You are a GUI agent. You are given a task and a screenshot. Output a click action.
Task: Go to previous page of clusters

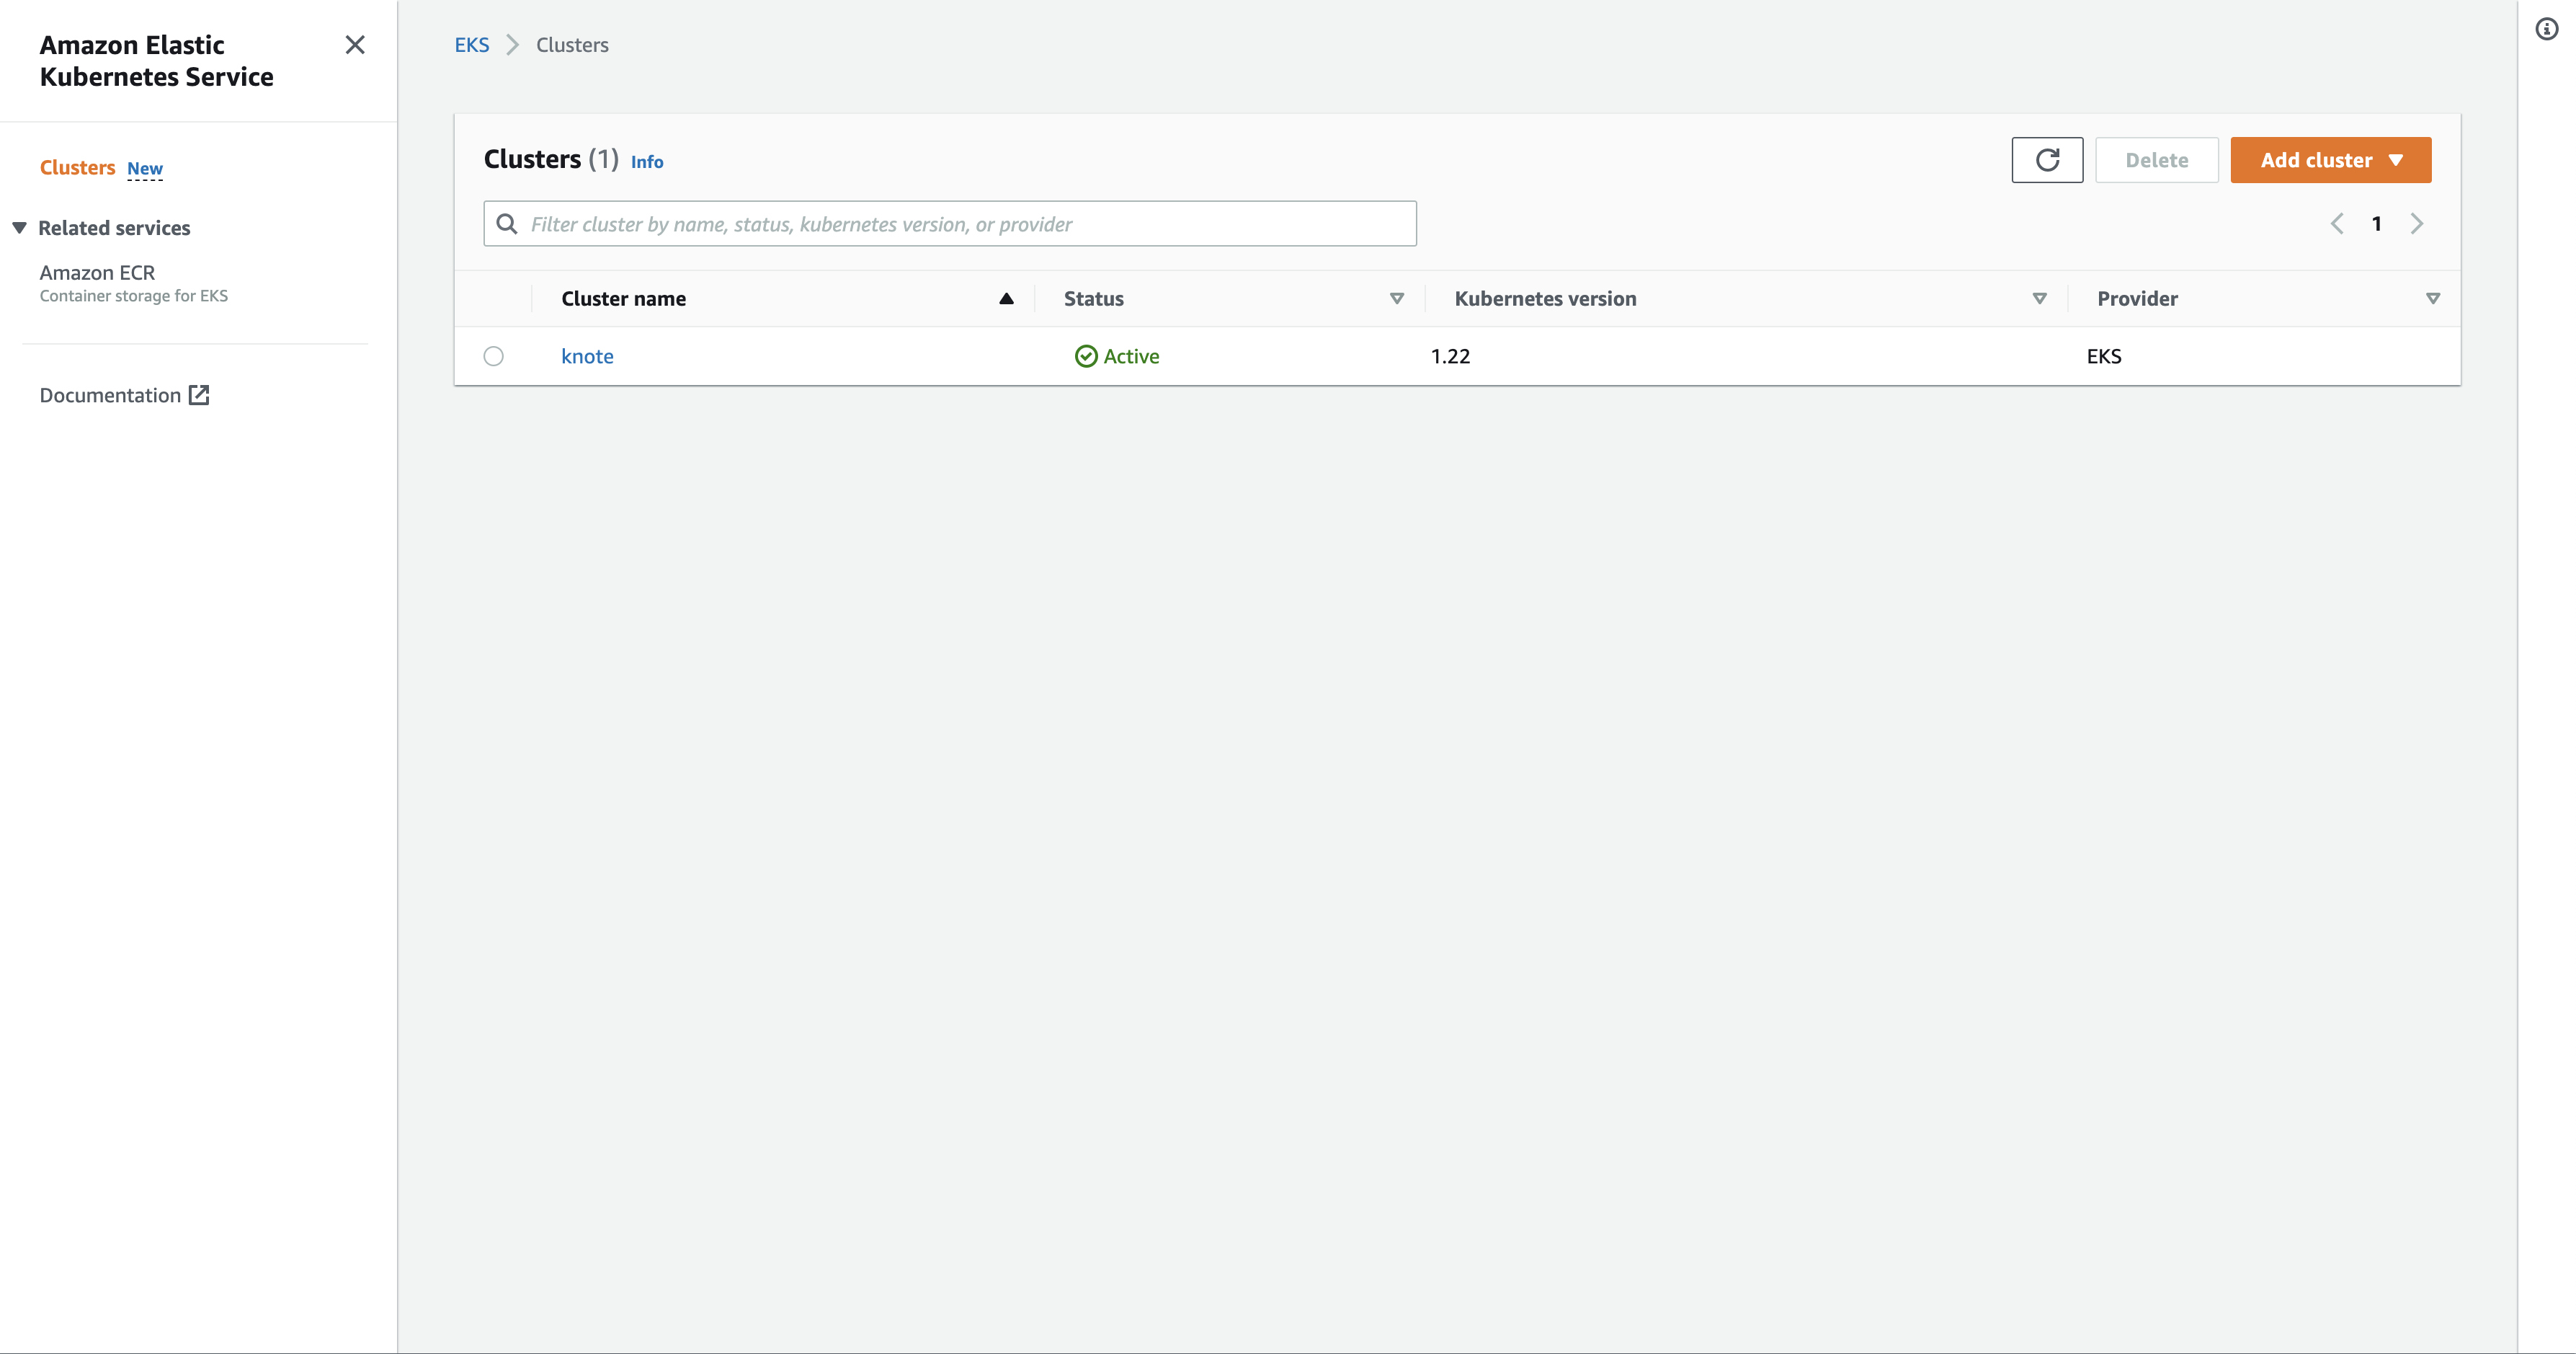point(2337,224)
